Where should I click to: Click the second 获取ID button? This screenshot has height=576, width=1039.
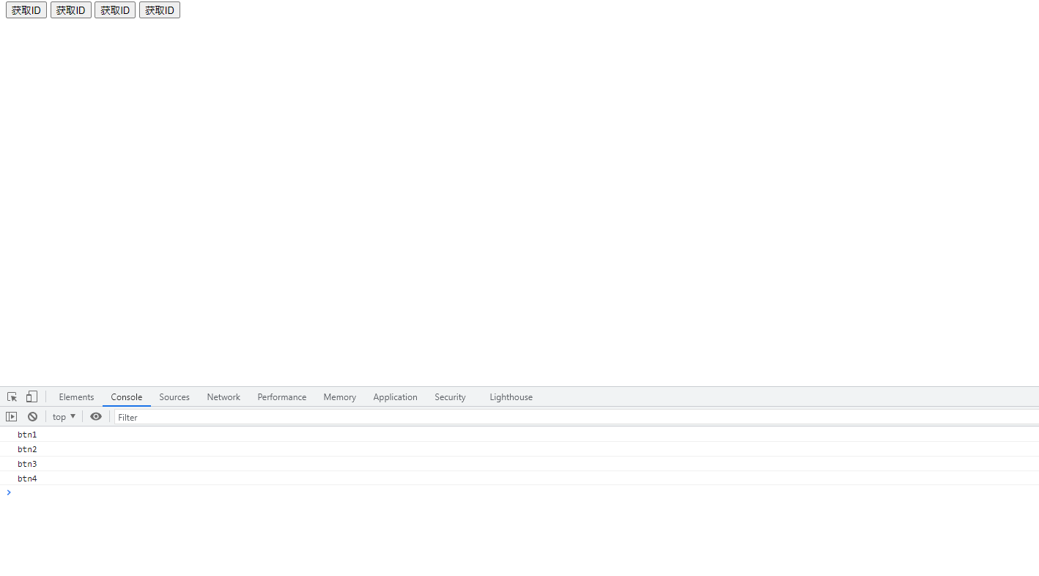pyautogui.click(x=71, y=10)
